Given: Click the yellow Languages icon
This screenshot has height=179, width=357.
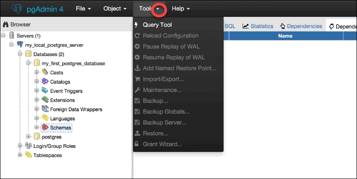Looking at the screenshot, I should pyautogui.click(x=45, y=118).
